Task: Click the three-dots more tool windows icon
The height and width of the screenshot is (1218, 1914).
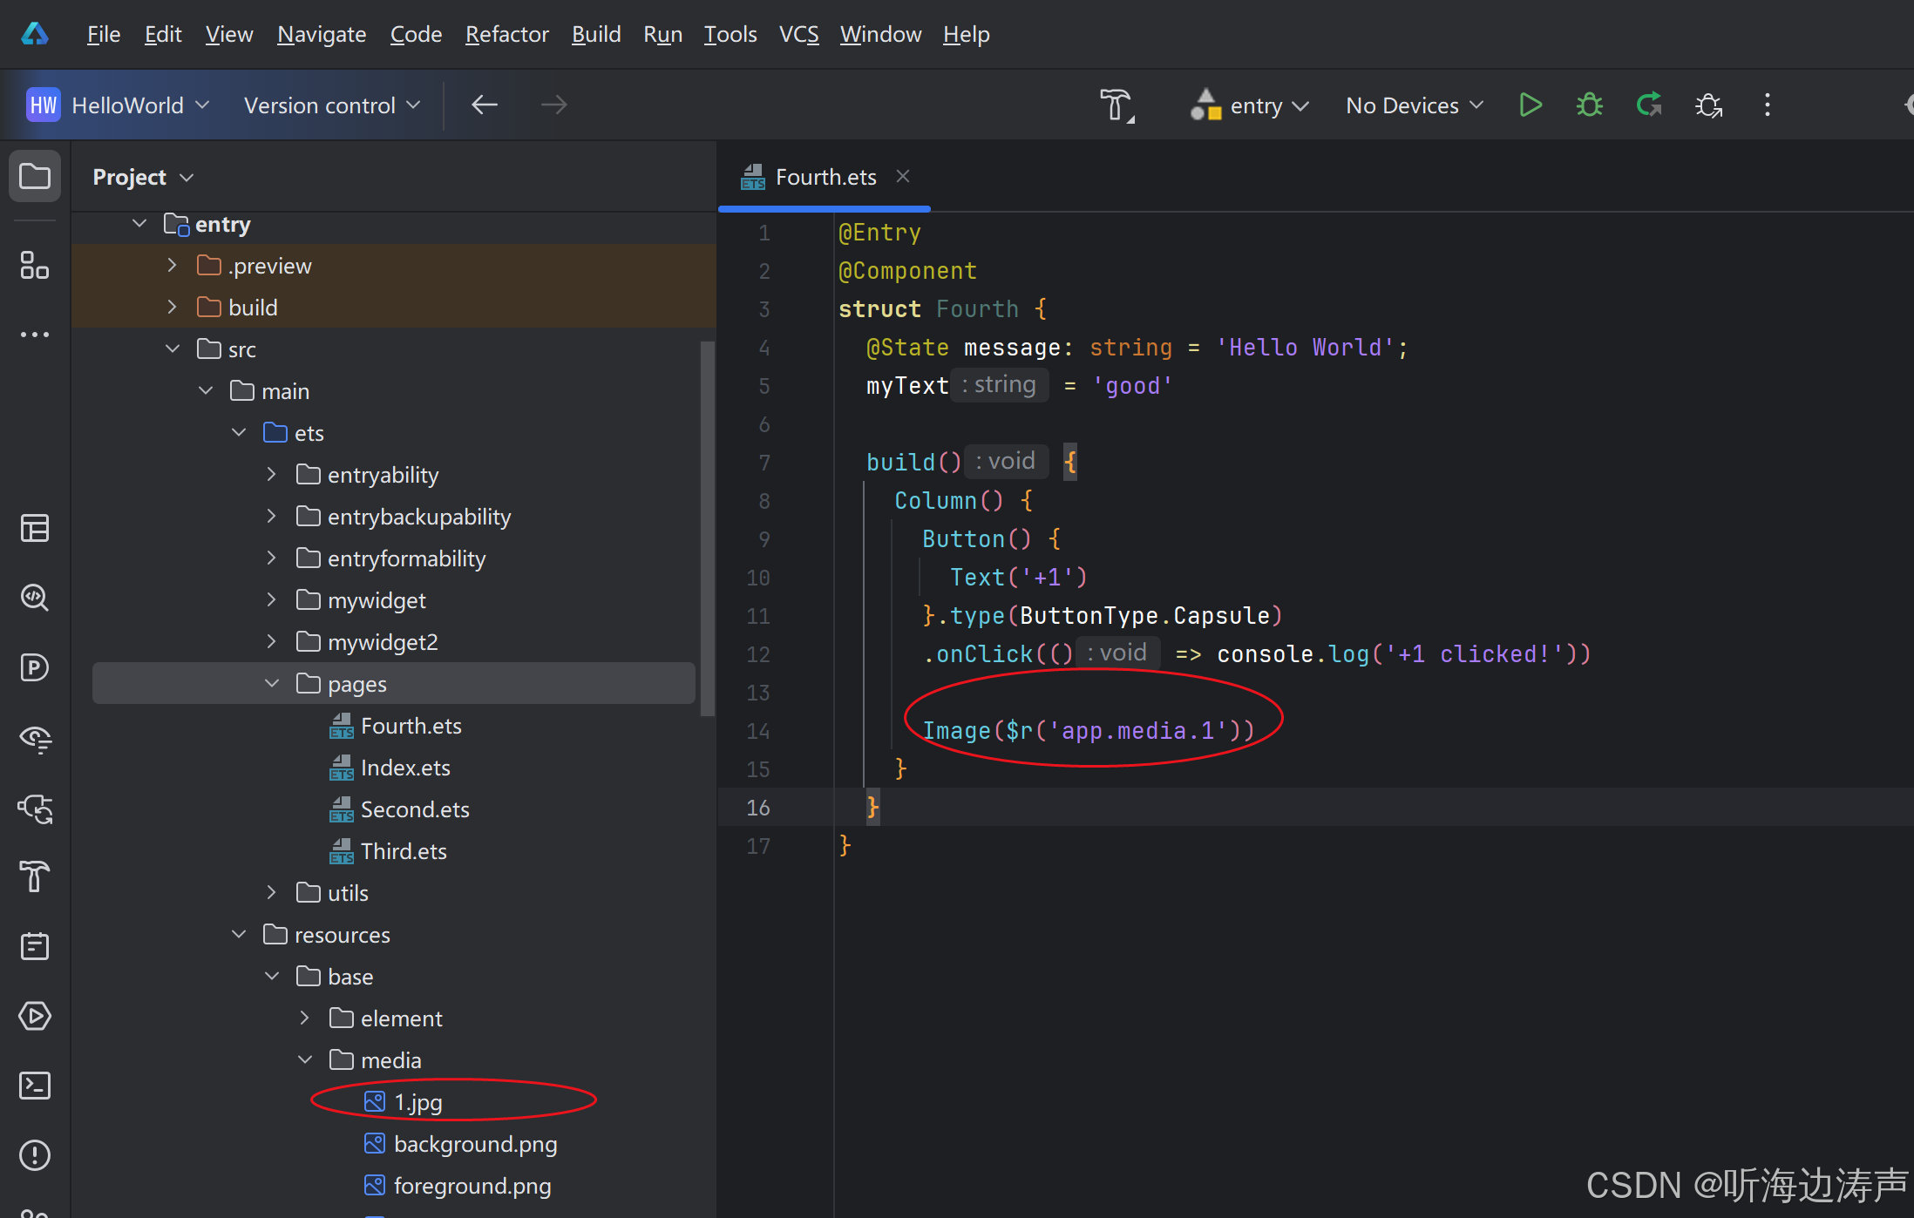Action: [35, 335]
